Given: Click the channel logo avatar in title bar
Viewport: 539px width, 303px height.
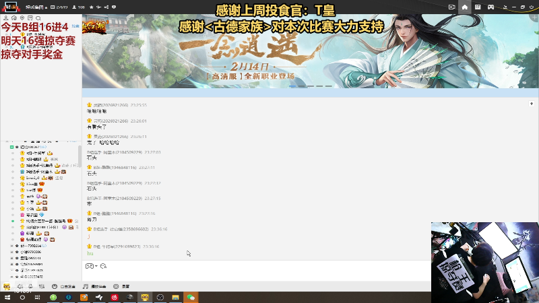Looking at the screenshot, I should pos(11,7).
